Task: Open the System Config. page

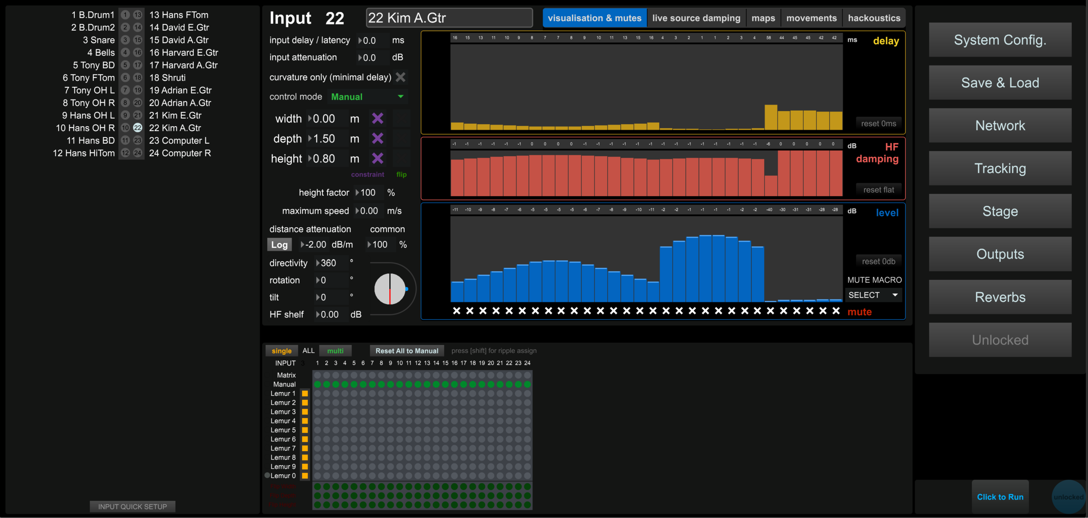Action: pyautogui.click(x=1000, y=40)
